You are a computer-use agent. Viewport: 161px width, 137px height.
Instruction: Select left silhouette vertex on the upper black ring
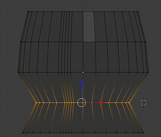tap(21, 42)
